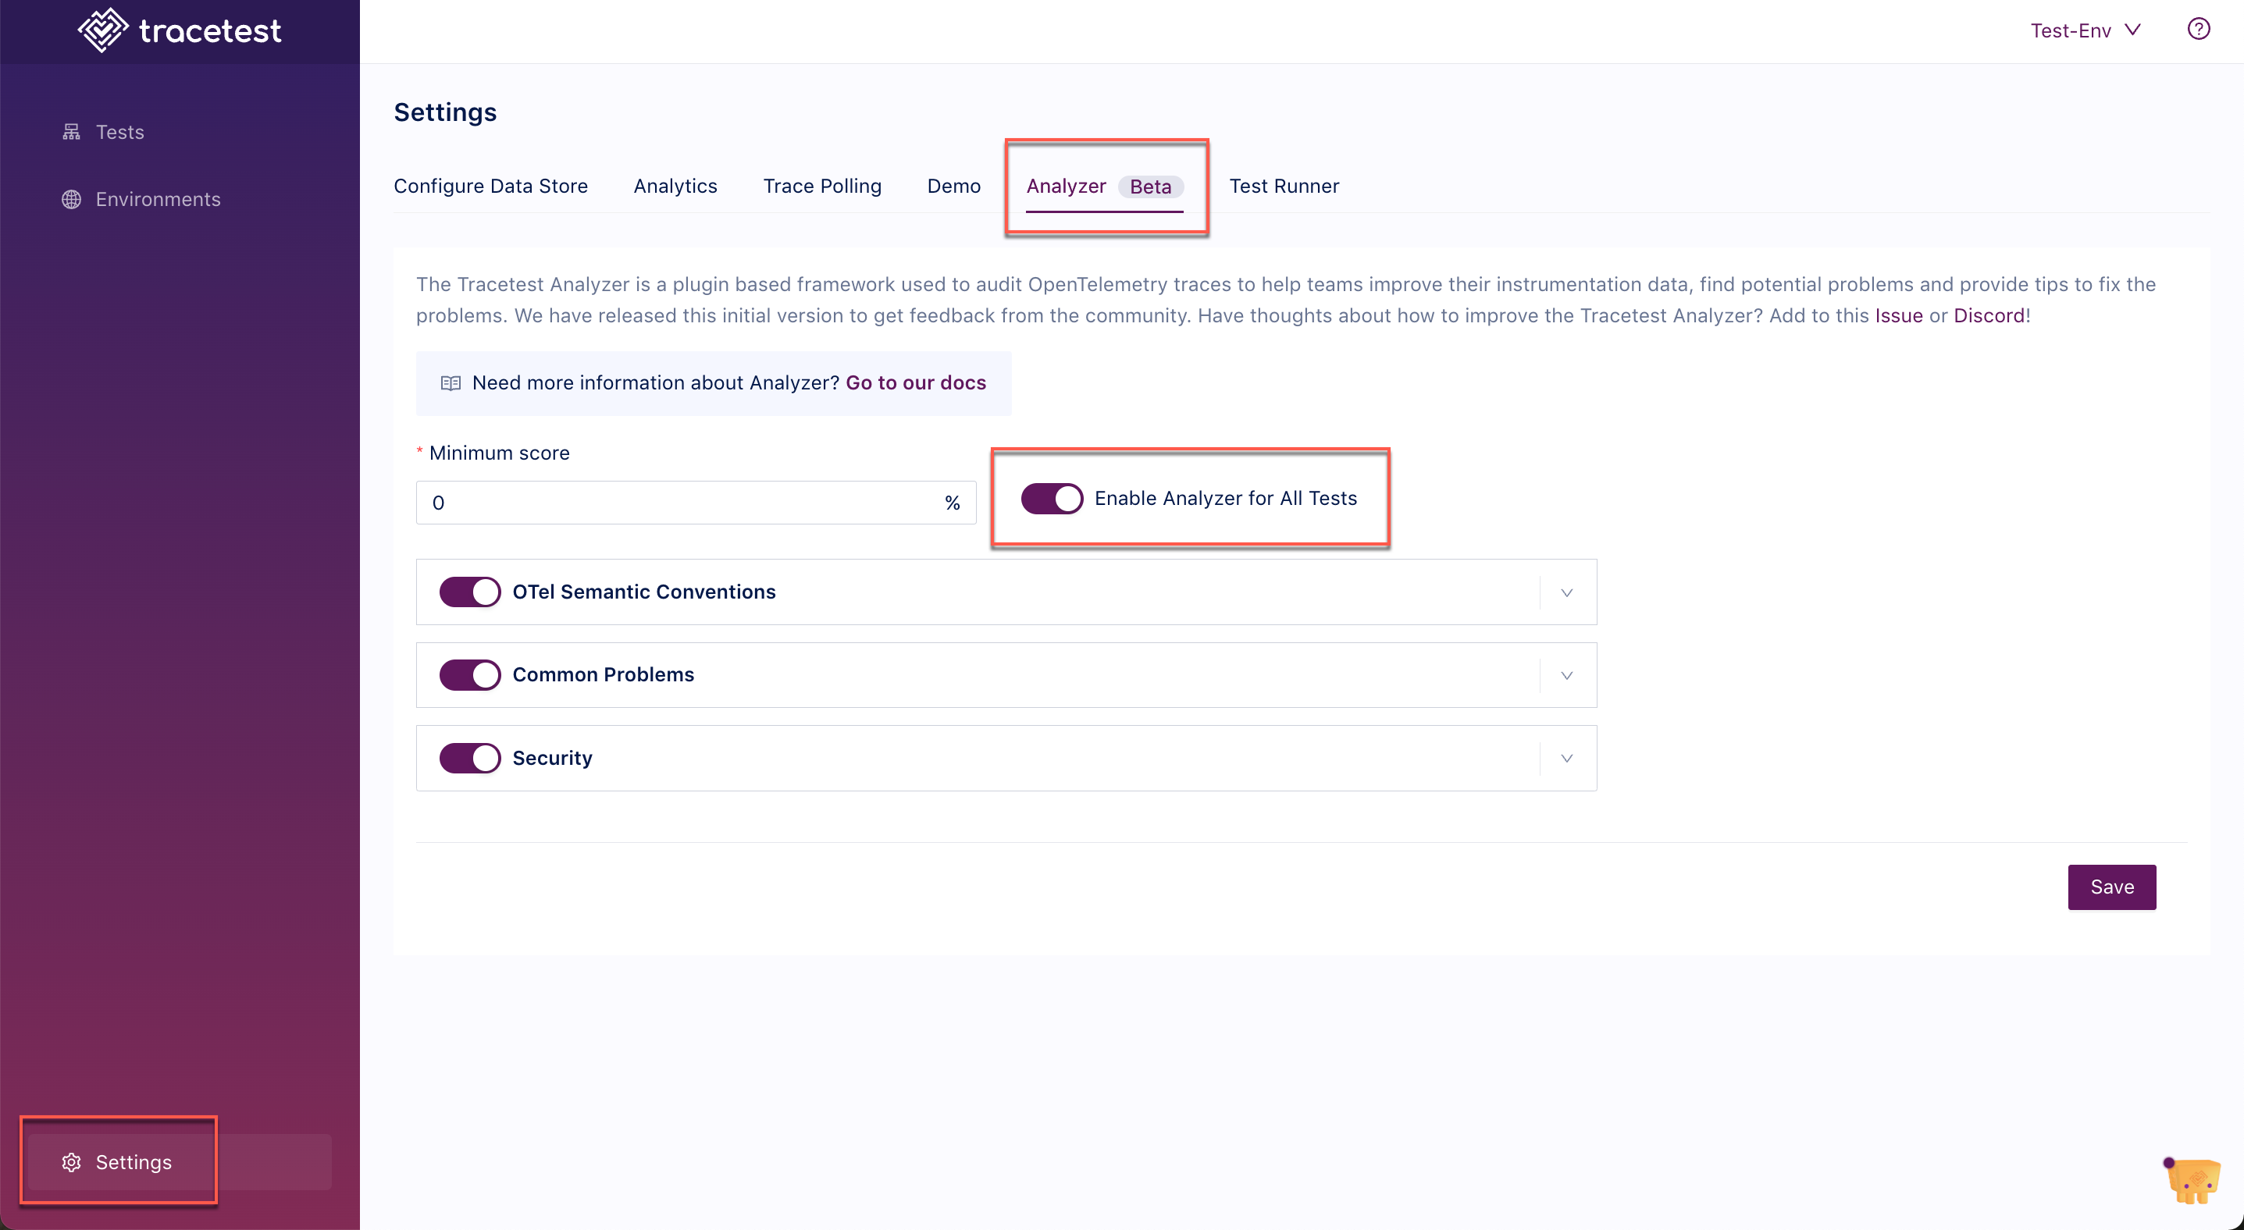
Task: Toggle the OTel Semantic Conventions switch
Action: [x=469, y=592]
